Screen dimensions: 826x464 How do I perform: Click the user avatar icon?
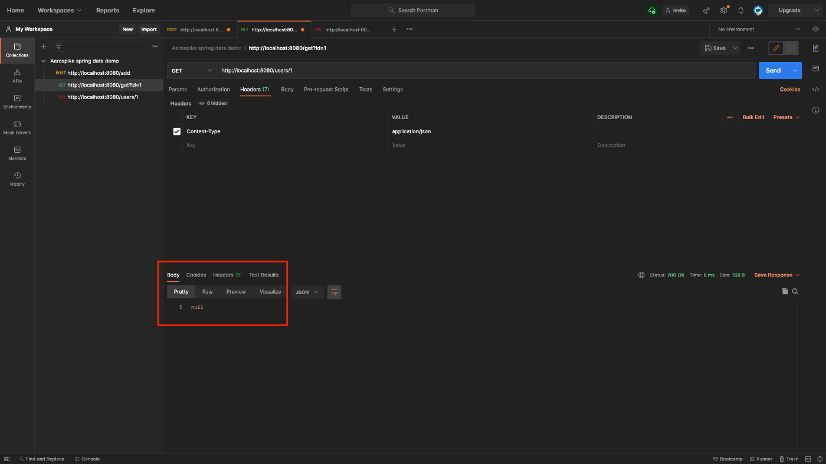758,10
